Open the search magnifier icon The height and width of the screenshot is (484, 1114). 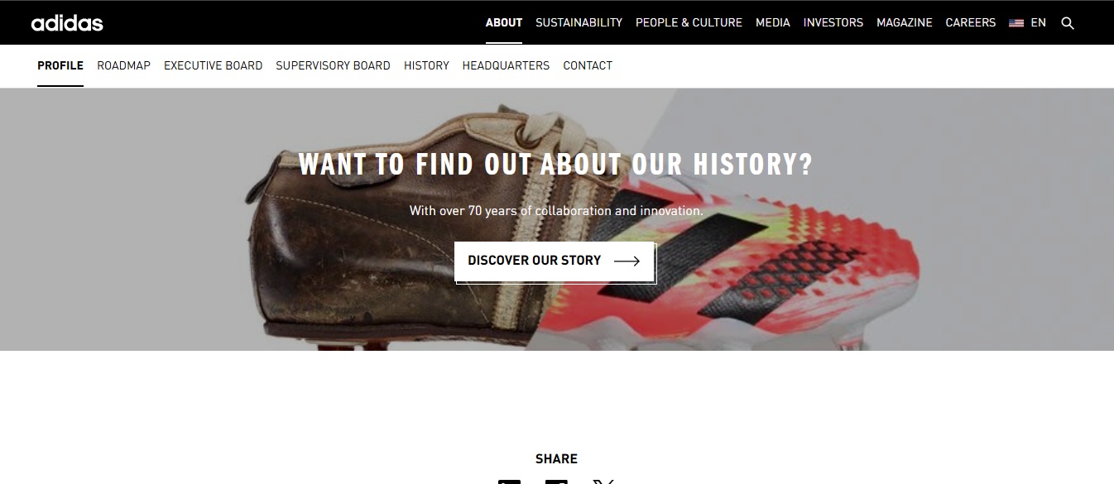click(x=1068, y=23)
